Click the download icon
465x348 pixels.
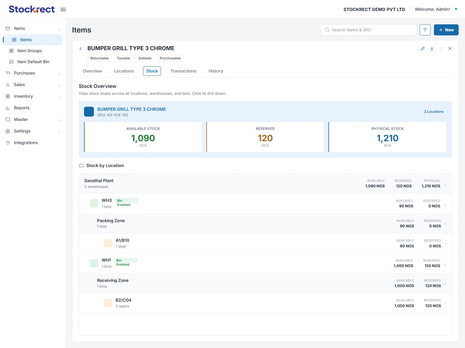pos(432,48)
